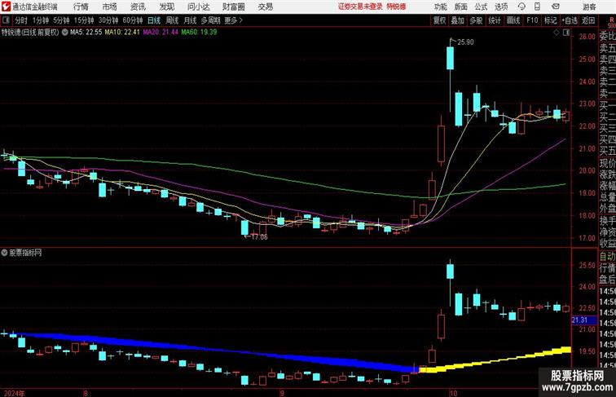616x397 pixels.
Task: Click the 画线 drawing toolbar button
Action: click(x=513, y=20)
